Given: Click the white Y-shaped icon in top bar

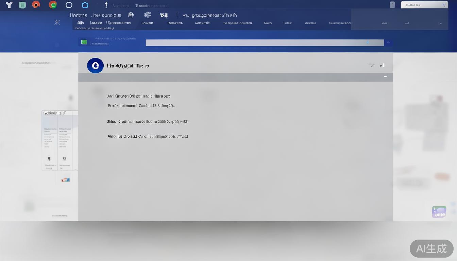Looking at the screenshot, I should 9,5.
